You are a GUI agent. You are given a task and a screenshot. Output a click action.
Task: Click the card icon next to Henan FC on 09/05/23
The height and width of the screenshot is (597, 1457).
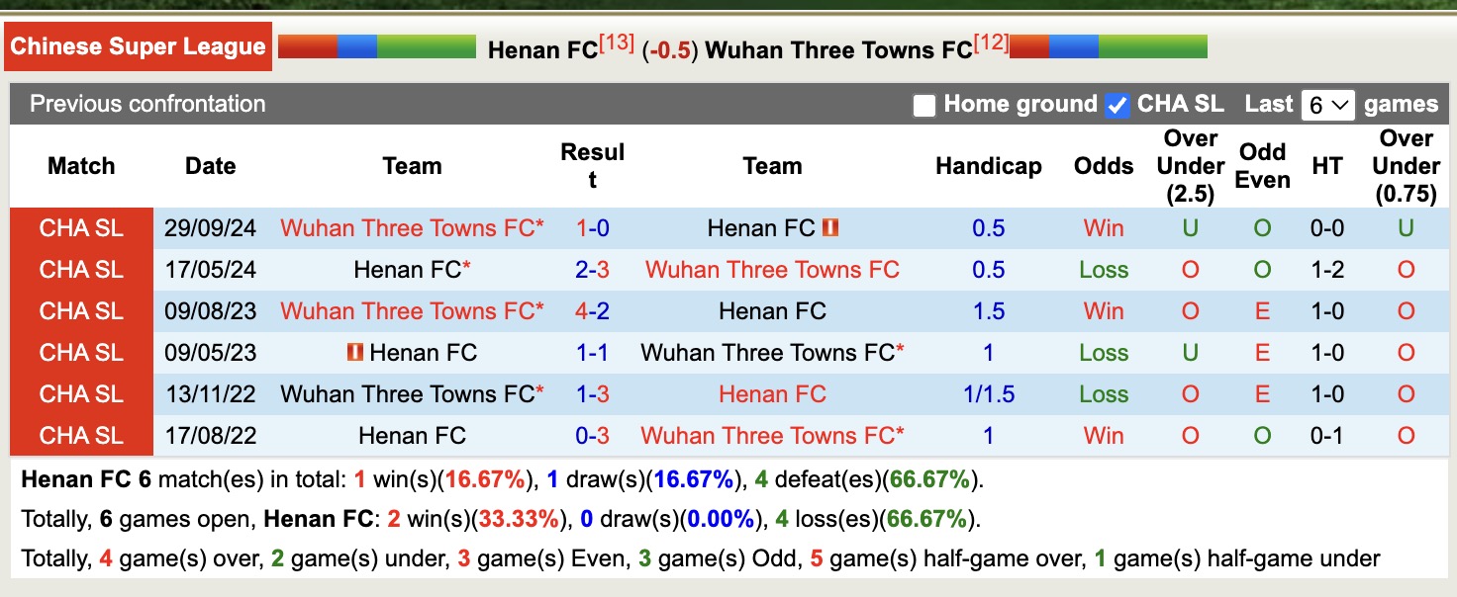[x=354, y=352]
